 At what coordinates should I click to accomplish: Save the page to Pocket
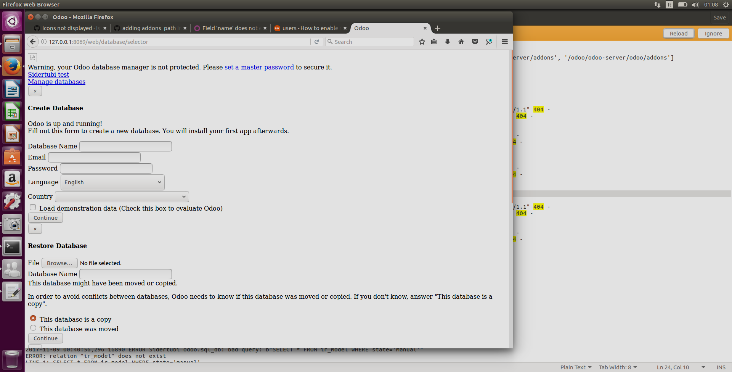coord(475,42)
